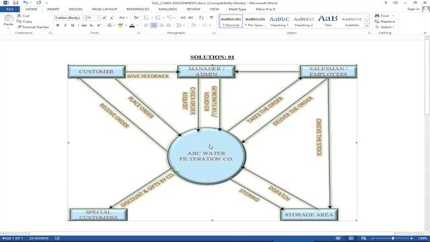
Task: Open line spacing dropdown
Action: [180, 26]
